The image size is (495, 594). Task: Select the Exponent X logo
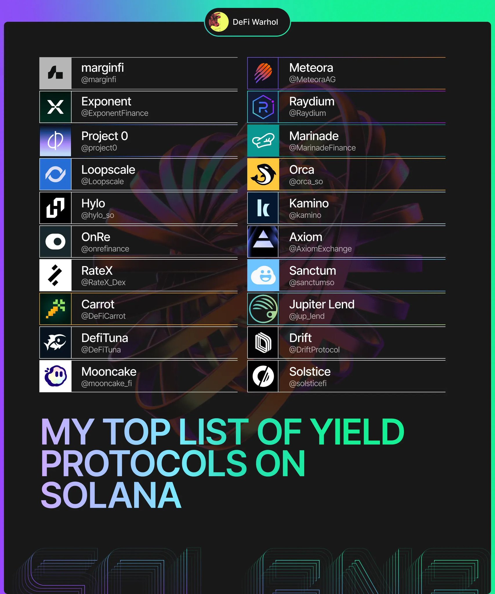point(55,107)
